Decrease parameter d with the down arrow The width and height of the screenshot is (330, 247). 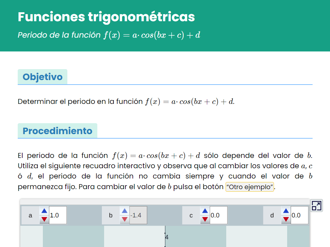point(286,219)
